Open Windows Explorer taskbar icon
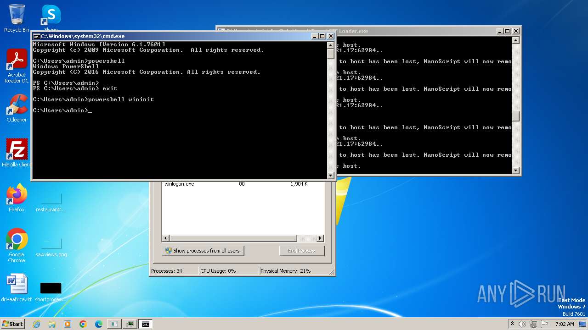Screen dimensions: 588x330 pyautogui.click(x=52, y=324)
